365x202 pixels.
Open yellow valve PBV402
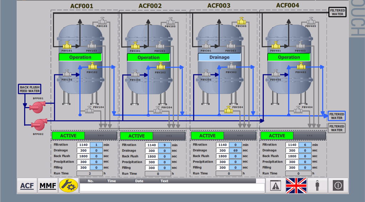pyautogui.click(x=301, y=66)
